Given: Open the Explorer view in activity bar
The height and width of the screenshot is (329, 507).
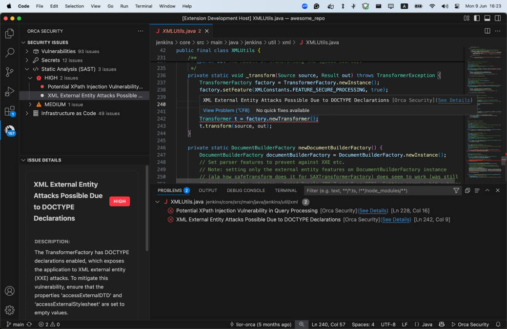Looking at the screenshot, I should tap(10, 33).
